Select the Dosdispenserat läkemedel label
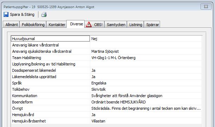Screen dimensions: 215x127 34,70
